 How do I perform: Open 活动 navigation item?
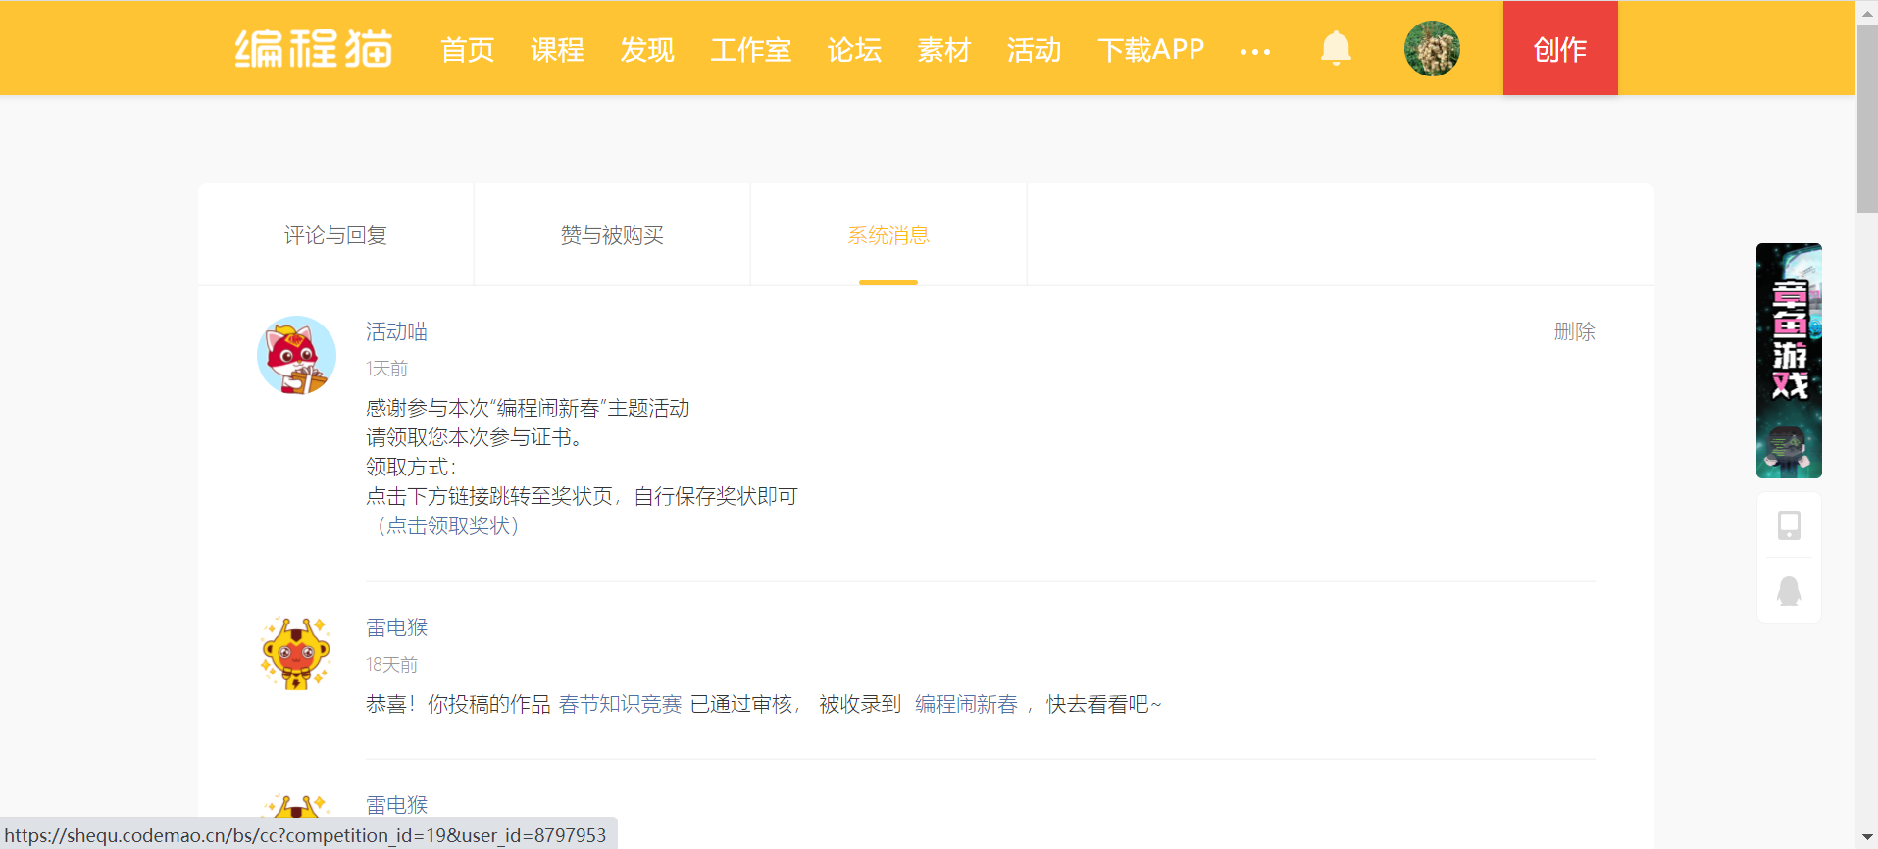[1035, 49]
